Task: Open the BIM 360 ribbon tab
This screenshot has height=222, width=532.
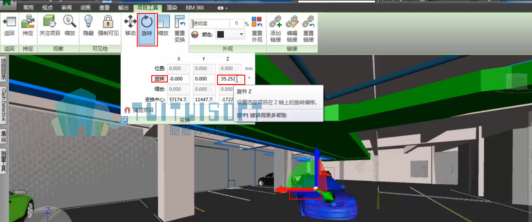Action: [195, 7]
